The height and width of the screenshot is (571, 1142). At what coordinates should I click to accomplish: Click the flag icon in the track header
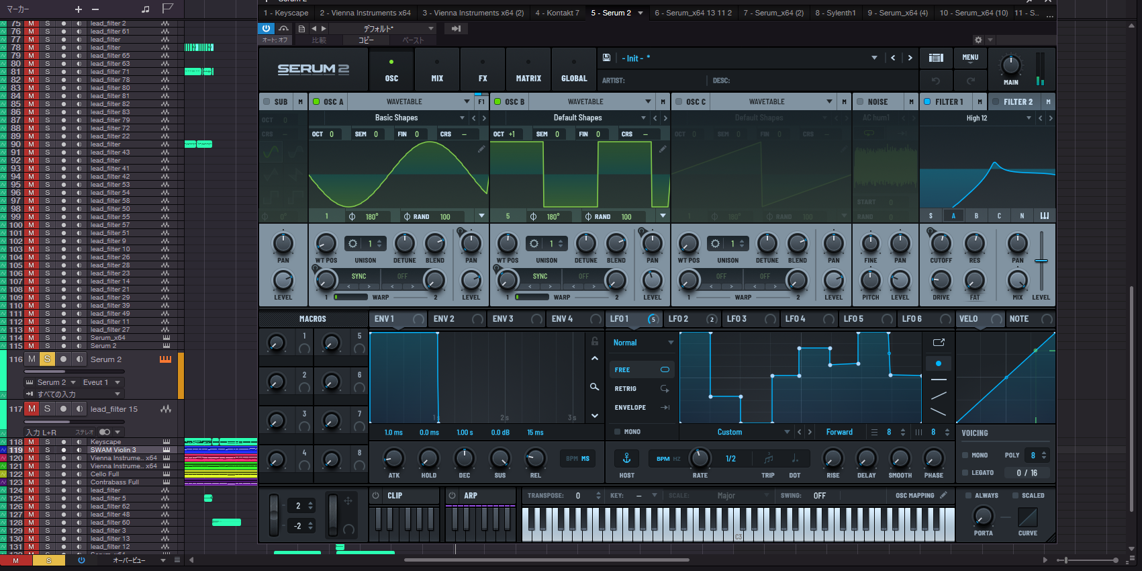[x=168, y=9]
